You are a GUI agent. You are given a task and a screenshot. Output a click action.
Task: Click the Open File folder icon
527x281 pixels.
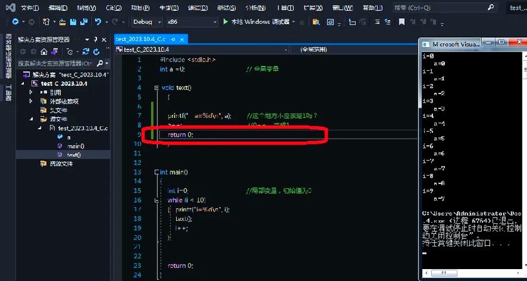click(63, 22)
